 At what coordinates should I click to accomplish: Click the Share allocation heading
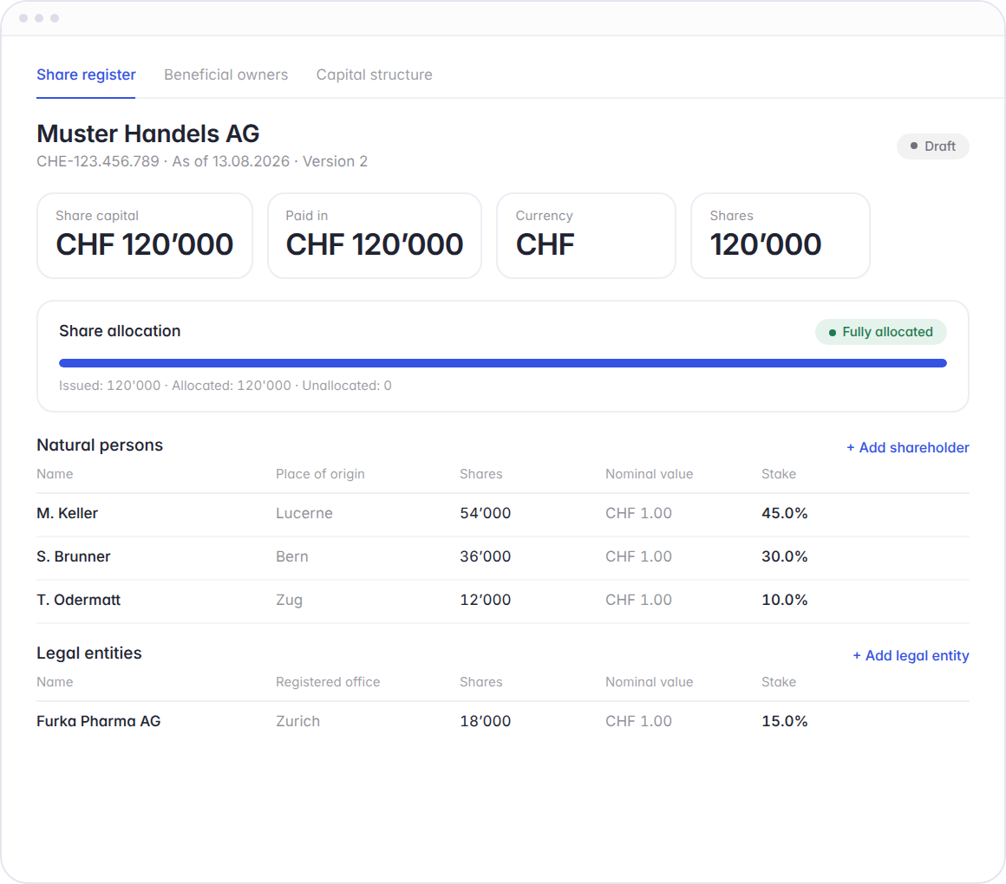point(120,331)
